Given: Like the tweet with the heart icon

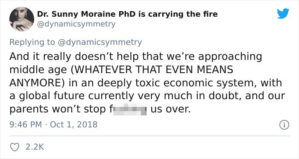Looking at the screenshot, I should point(15,147).
